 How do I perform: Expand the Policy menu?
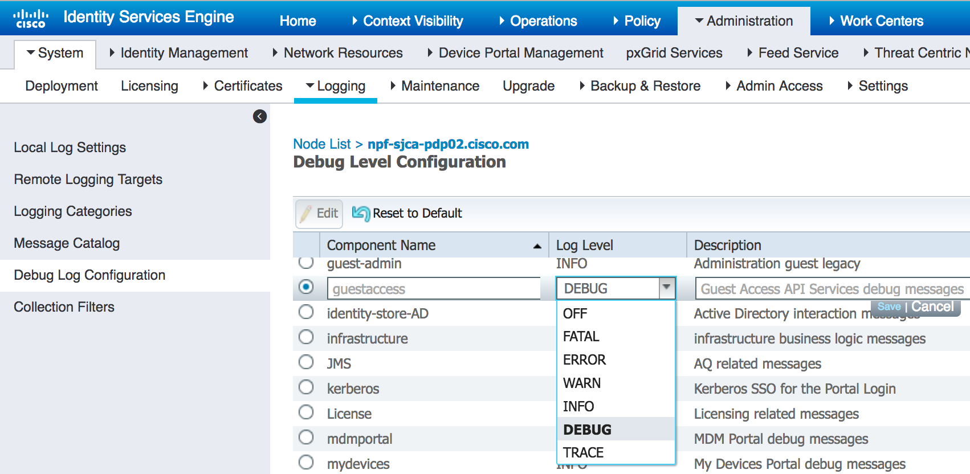637,21
